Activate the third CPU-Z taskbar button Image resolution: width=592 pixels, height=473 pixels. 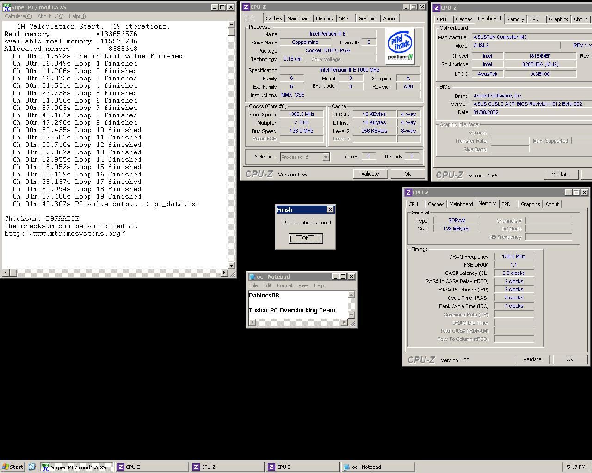[302, 467]
